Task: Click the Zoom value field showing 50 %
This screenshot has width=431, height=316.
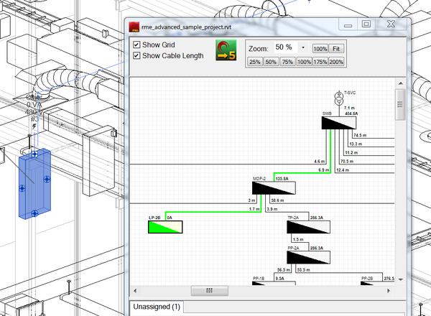Action: pyautogui.click(x=286, y=47)
